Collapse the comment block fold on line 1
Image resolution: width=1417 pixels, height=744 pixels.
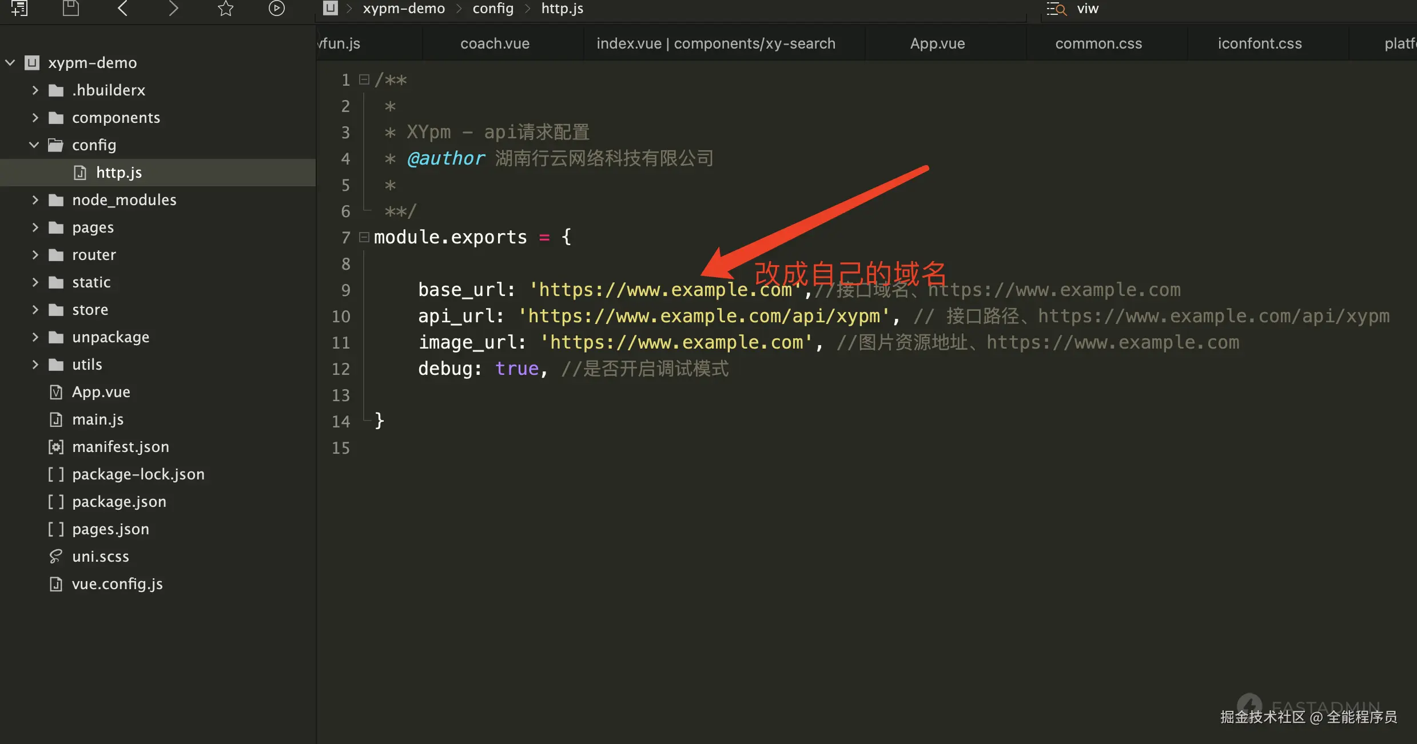coord(364,79)
